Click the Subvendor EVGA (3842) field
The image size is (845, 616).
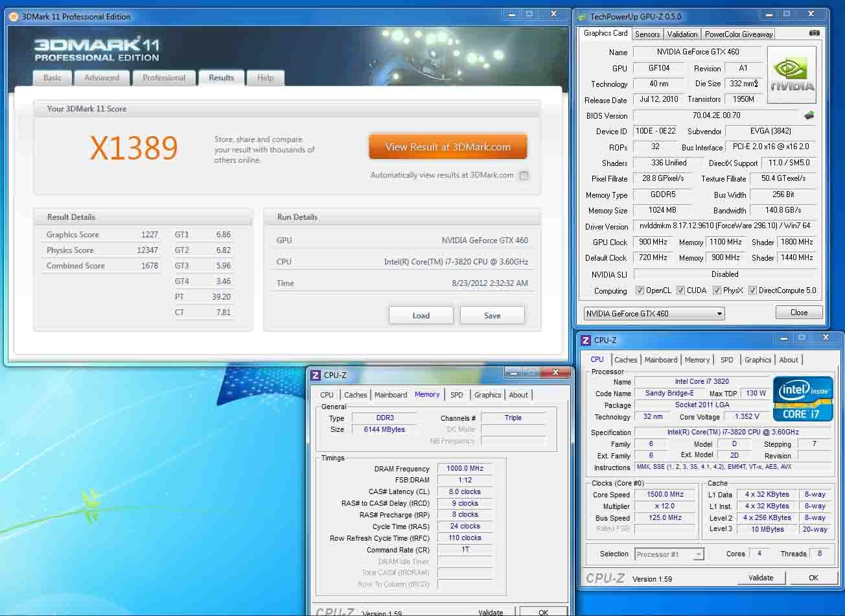(770, 131)
